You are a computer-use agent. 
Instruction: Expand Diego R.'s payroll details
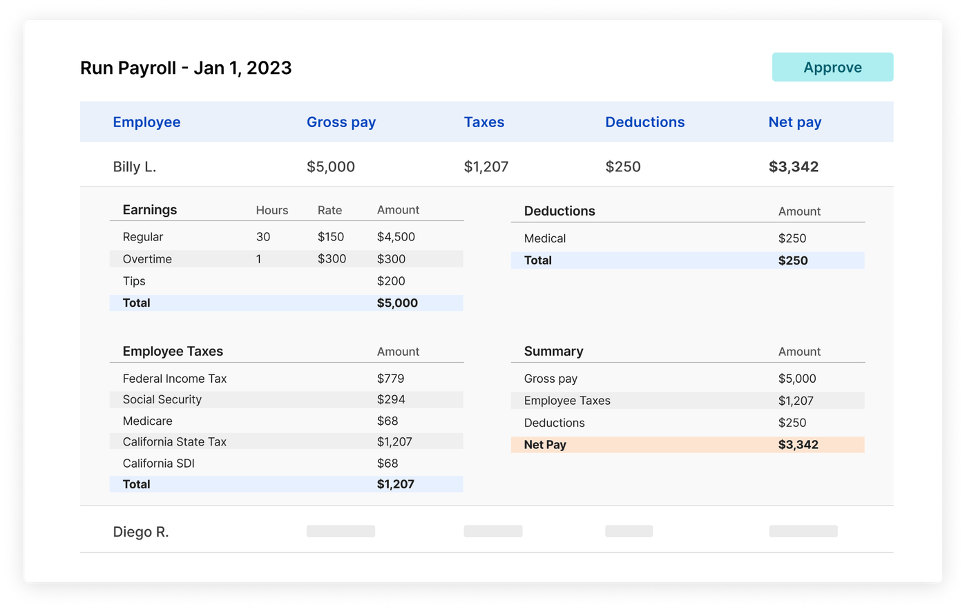pyautogui.click(x=140, y=531)
